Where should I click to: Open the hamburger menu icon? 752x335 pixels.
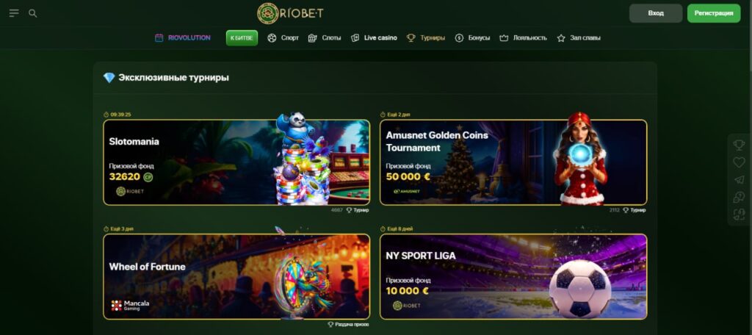(14, 13)
